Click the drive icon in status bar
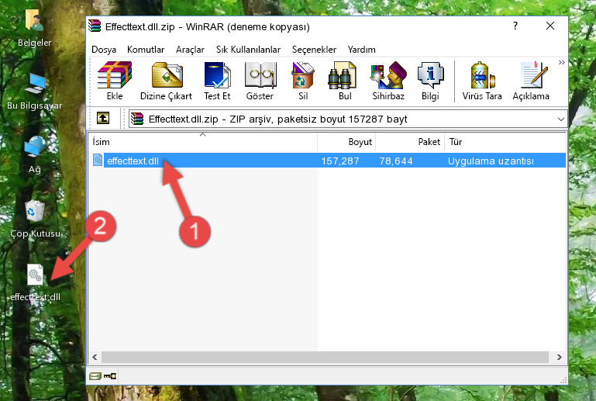Image resolution: width=596 pixels, height=401 pixels. coord(95,376)
